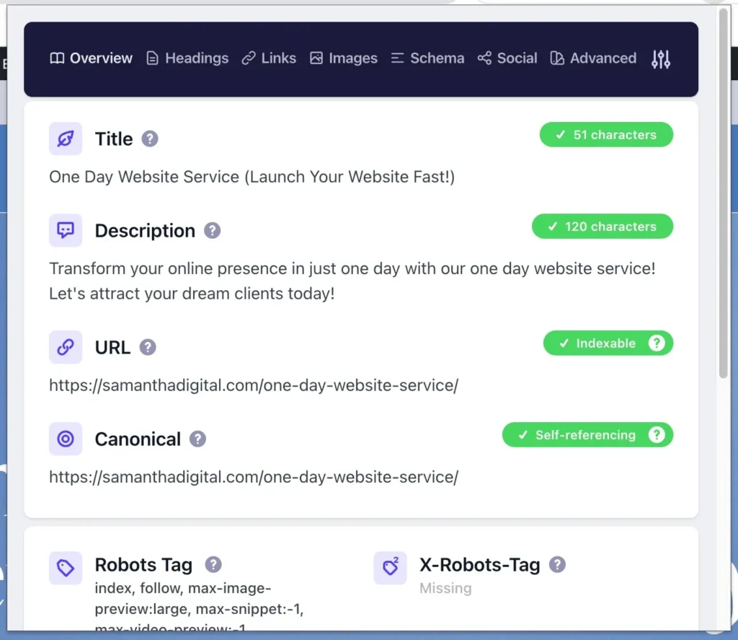Click the green 51 characters badge
Viewport: 738px width, 640px height.
point(606,134)
